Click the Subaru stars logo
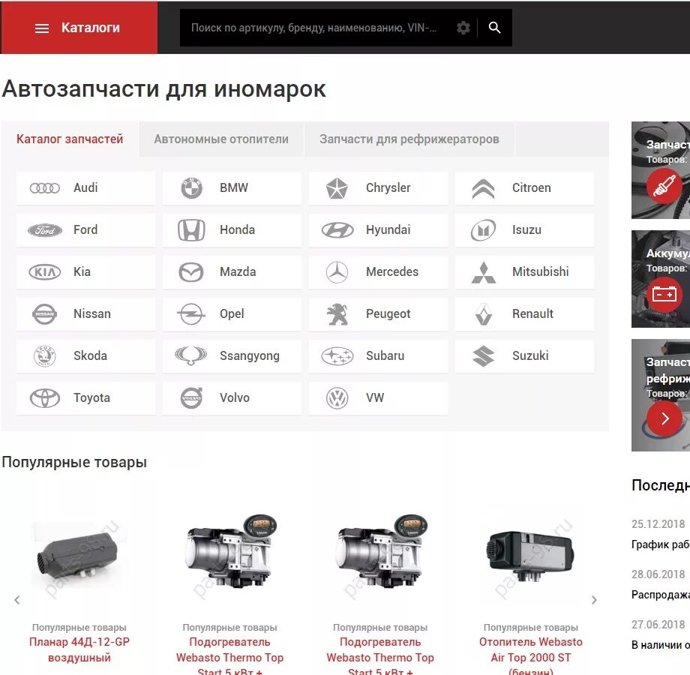 click(337, 356)
